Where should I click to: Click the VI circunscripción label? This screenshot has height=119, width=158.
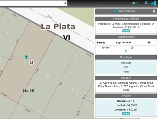(x=66, y=38)
